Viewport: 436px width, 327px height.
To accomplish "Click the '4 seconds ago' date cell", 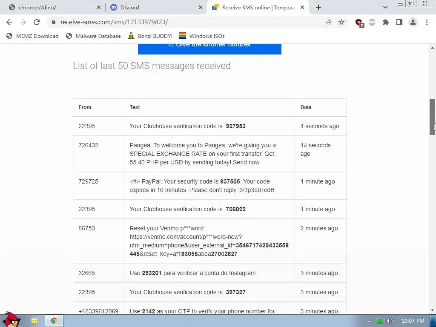I will [x=320, y=126].
